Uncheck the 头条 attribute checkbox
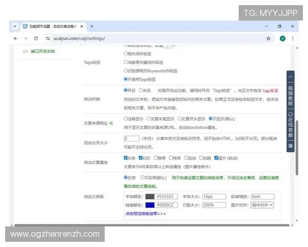This screenshot has height=247, width=308. pos(126,158)
